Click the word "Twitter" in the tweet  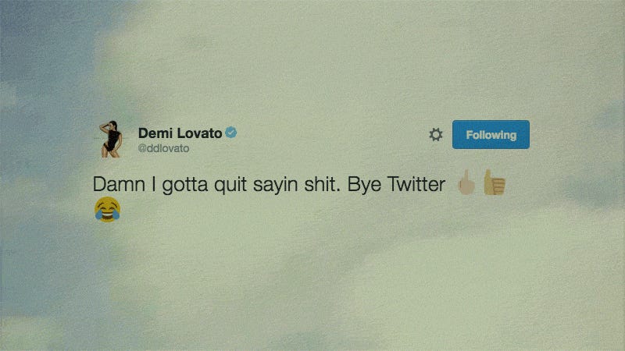tap(416, 184)
